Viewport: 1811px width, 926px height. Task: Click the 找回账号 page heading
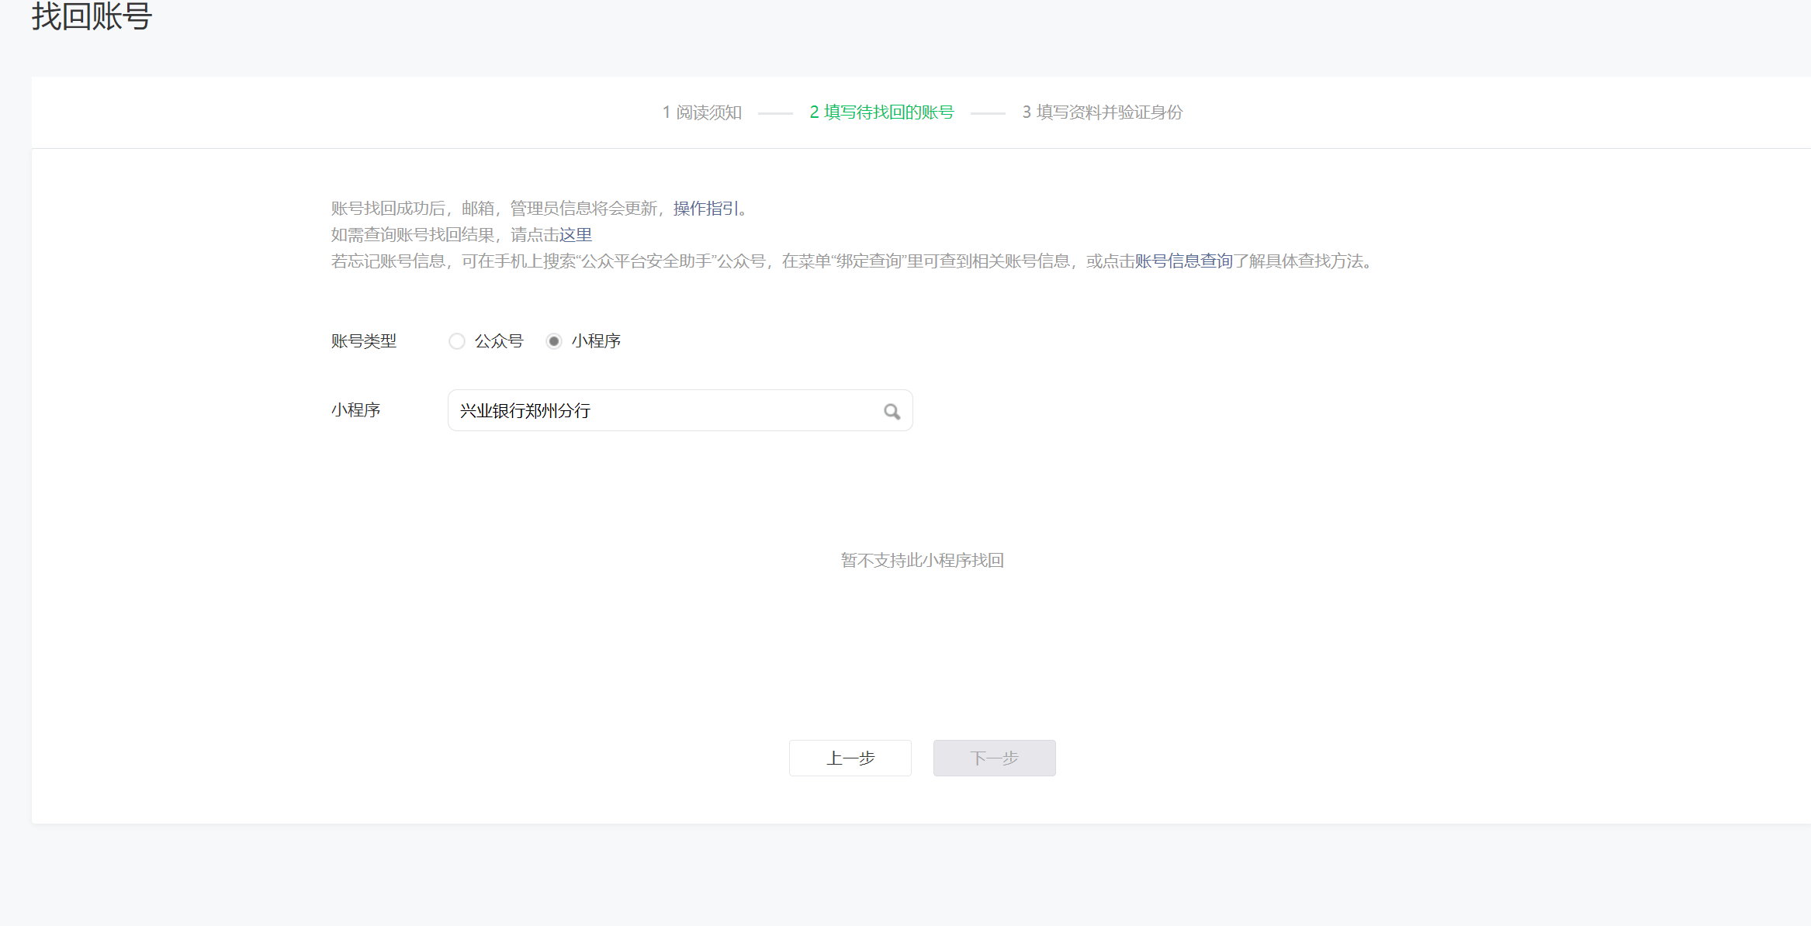(x=92, y=16)
